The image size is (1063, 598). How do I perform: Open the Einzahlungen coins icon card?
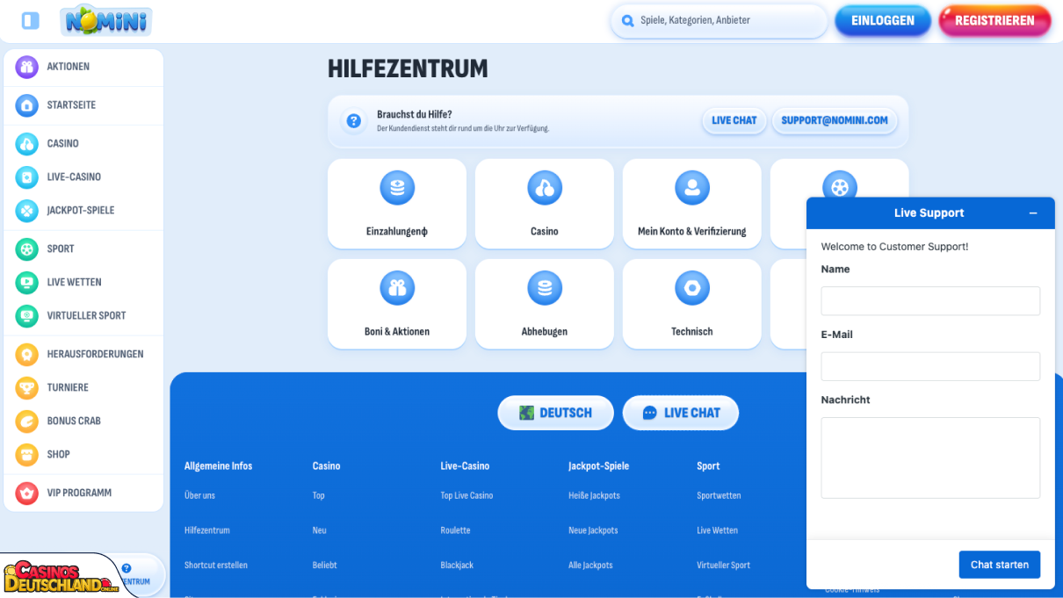(x=397, y=188)
